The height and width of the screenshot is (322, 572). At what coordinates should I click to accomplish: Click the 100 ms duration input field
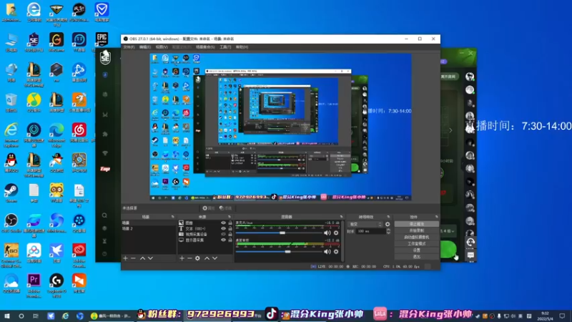(371, 231)
